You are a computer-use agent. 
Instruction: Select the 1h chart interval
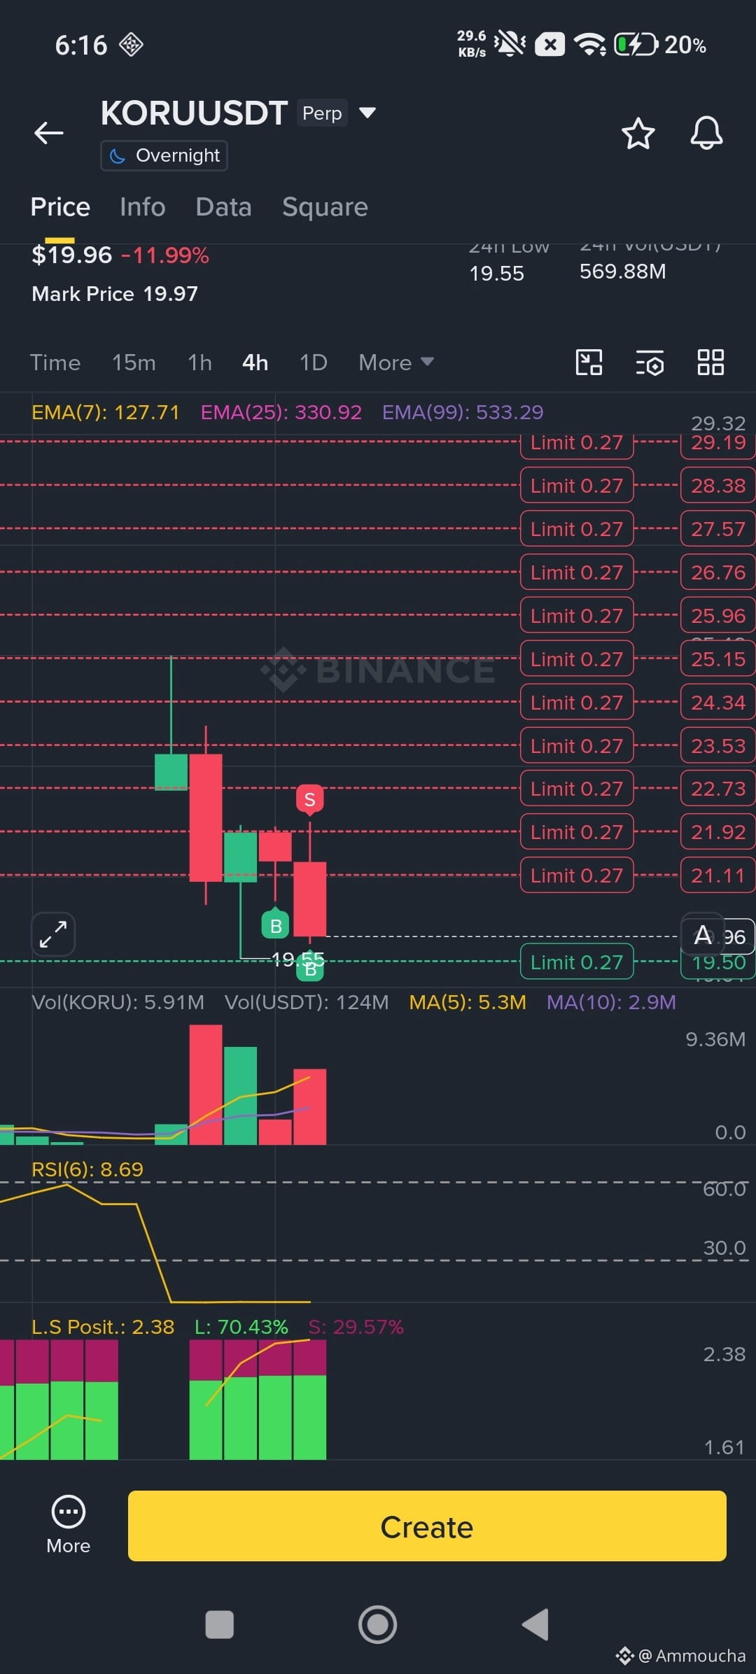click(199, 363)
